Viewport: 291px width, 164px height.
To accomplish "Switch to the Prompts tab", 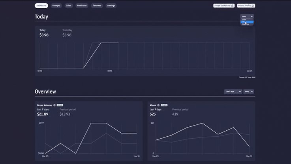I will point(56,6).
